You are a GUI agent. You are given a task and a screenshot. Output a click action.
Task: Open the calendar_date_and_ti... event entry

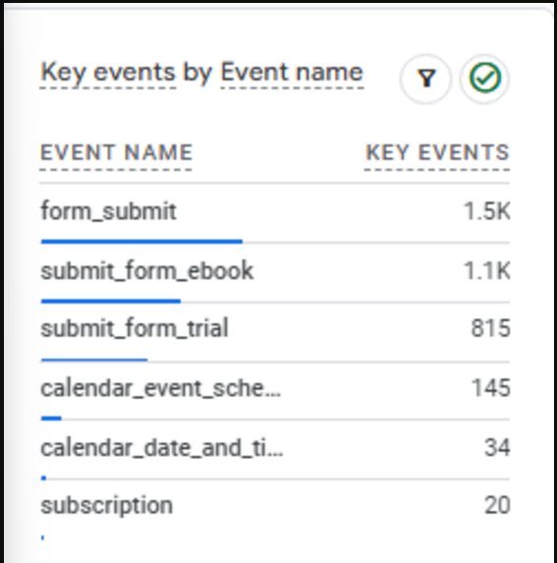[x=162, y=448]
